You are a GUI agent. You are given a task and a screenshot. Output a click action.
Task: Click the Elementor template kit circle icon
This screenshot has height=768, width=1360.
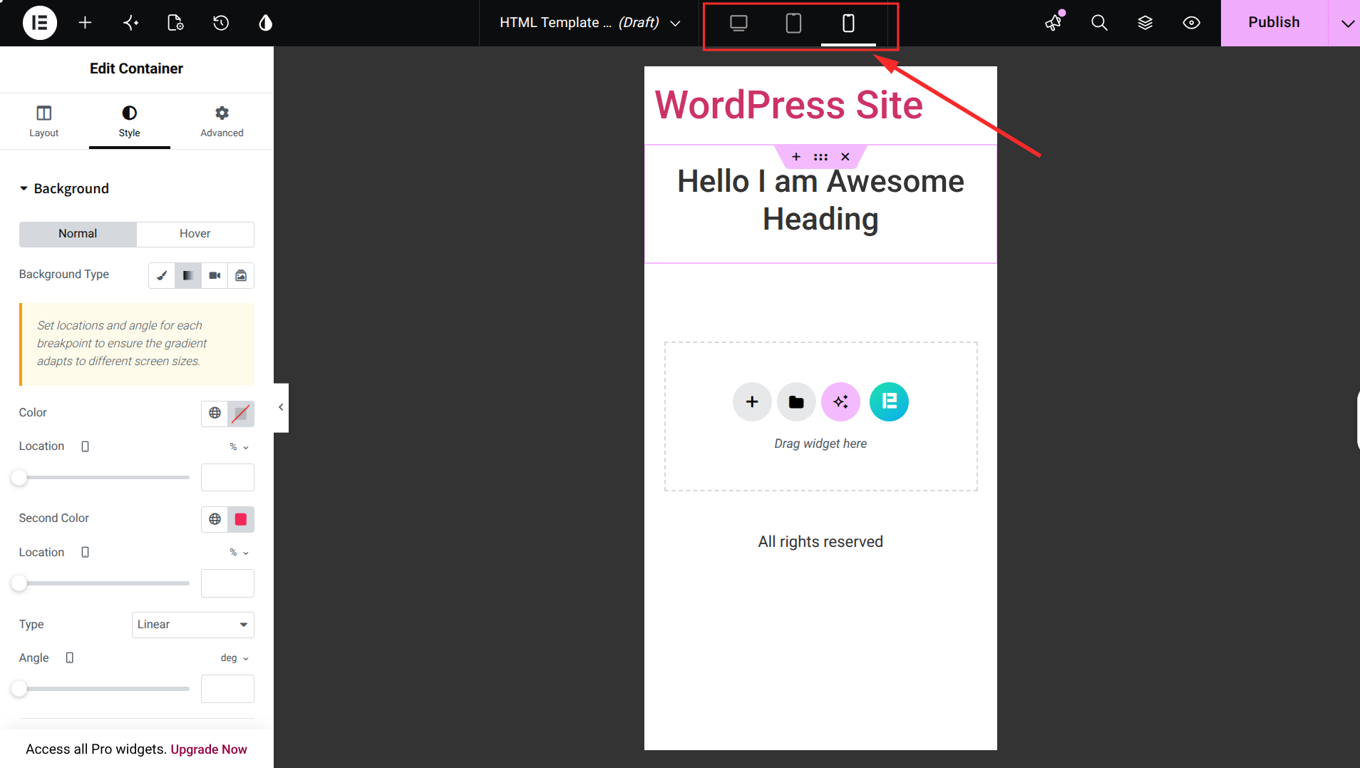tap(889, 401)
